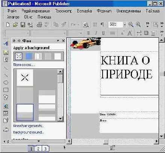165x153 pixels.
Task: Open the Файл menu
Action: [x=12, y=11]
